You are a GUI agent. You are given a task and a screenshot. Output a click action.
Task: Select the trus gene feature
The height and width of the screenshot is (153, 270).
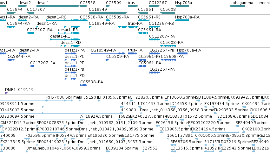[133, 6]
